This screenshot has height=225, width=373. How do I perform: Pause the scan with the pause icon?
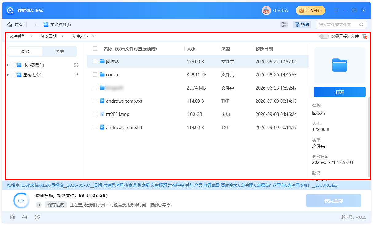pyautogui.click(x=39, y=205)
